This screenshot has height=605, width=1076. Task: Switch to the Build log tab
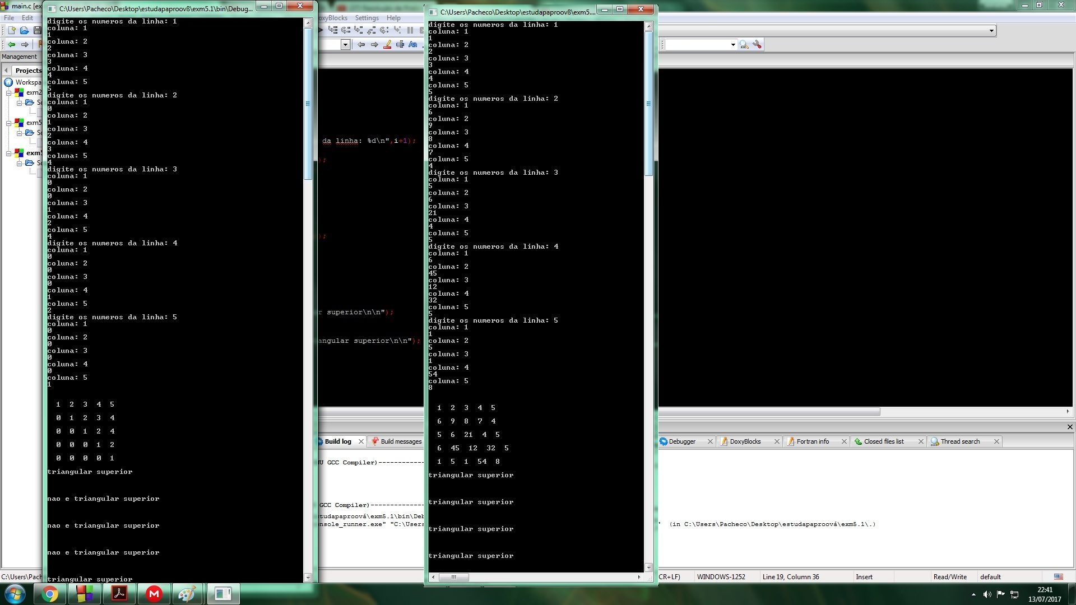click(337, 441)
